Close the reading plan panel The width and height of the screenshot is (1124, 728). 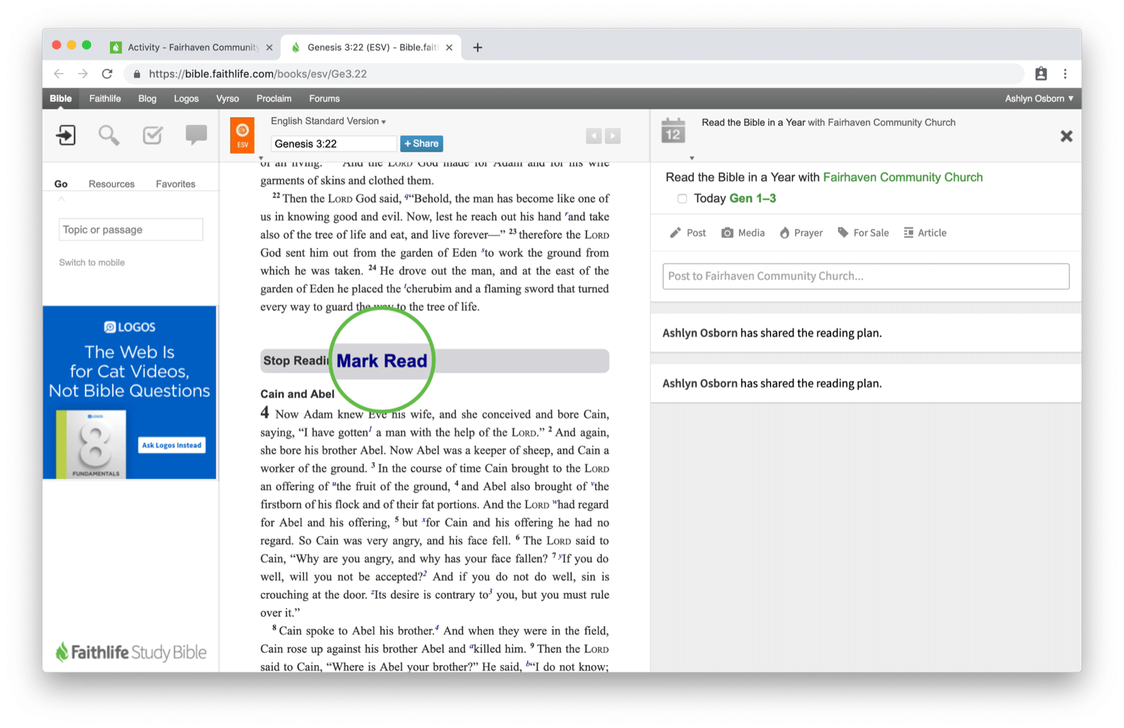tap(1066, 136)
